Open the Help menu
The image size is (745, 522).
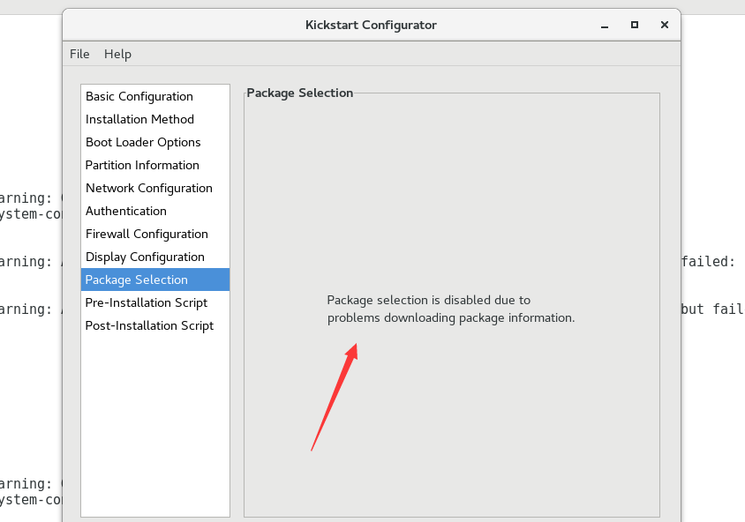[117, 54]
